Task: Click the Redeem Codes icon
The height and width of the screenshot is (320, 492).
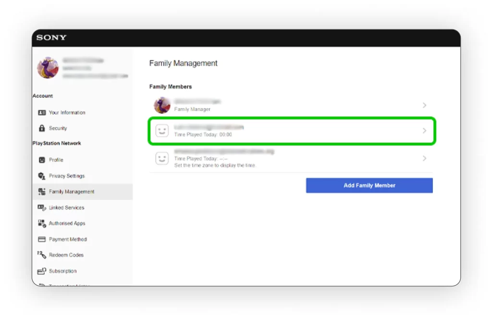Action: (x=41, y=255)
